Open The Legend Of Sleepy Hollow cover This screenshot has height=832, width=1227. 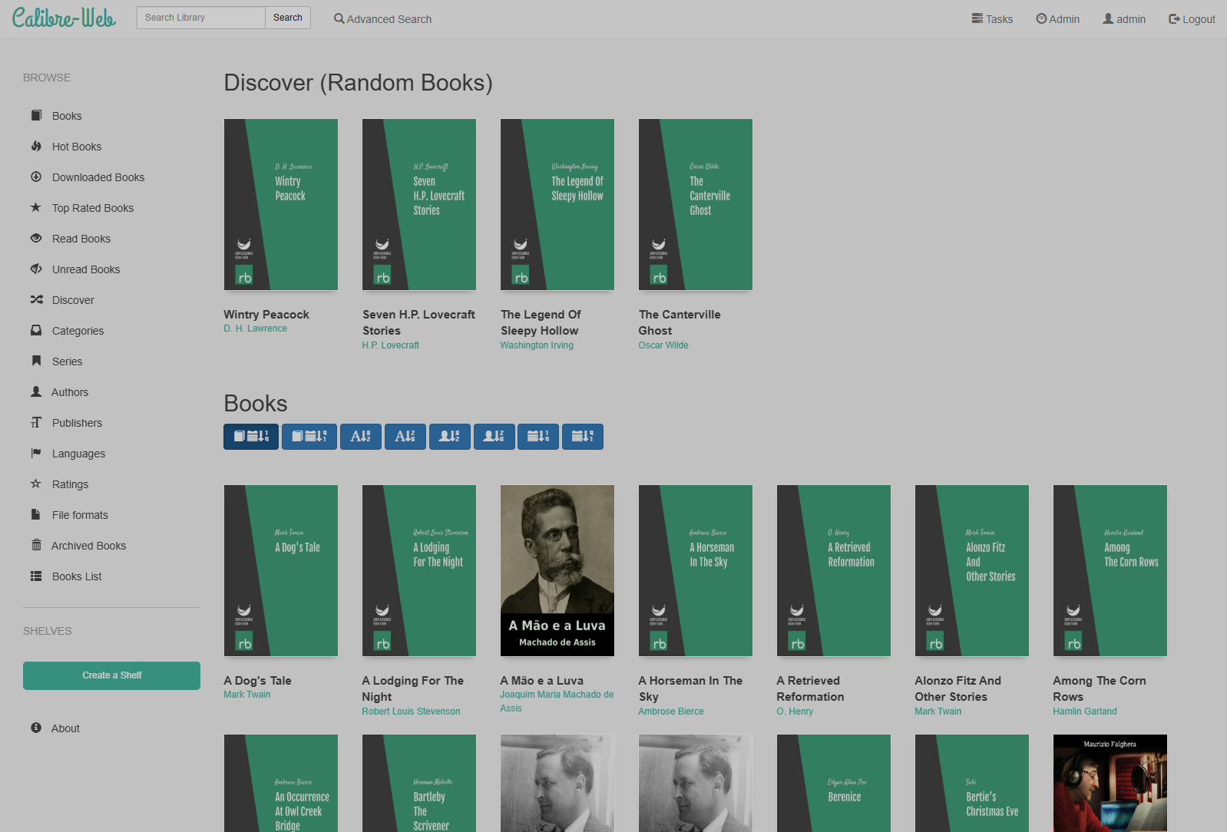click(x=557, y=204)
